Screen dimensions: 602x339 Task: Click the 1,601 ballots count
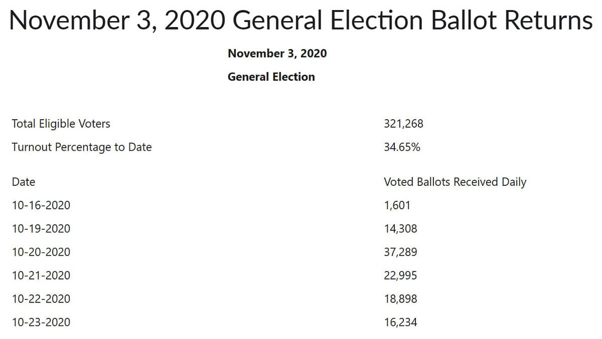pyautogui.click(x=397, y=205)
